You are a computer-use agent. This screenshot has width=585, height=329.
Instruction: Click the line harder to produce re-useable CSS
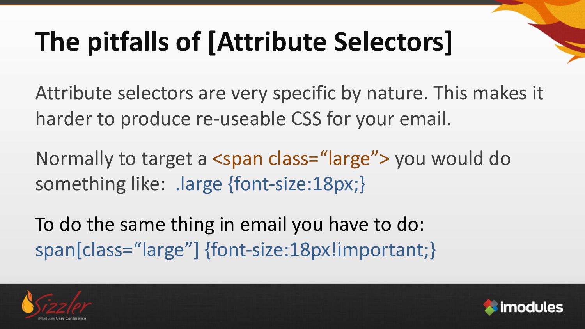tap(243, 119)
